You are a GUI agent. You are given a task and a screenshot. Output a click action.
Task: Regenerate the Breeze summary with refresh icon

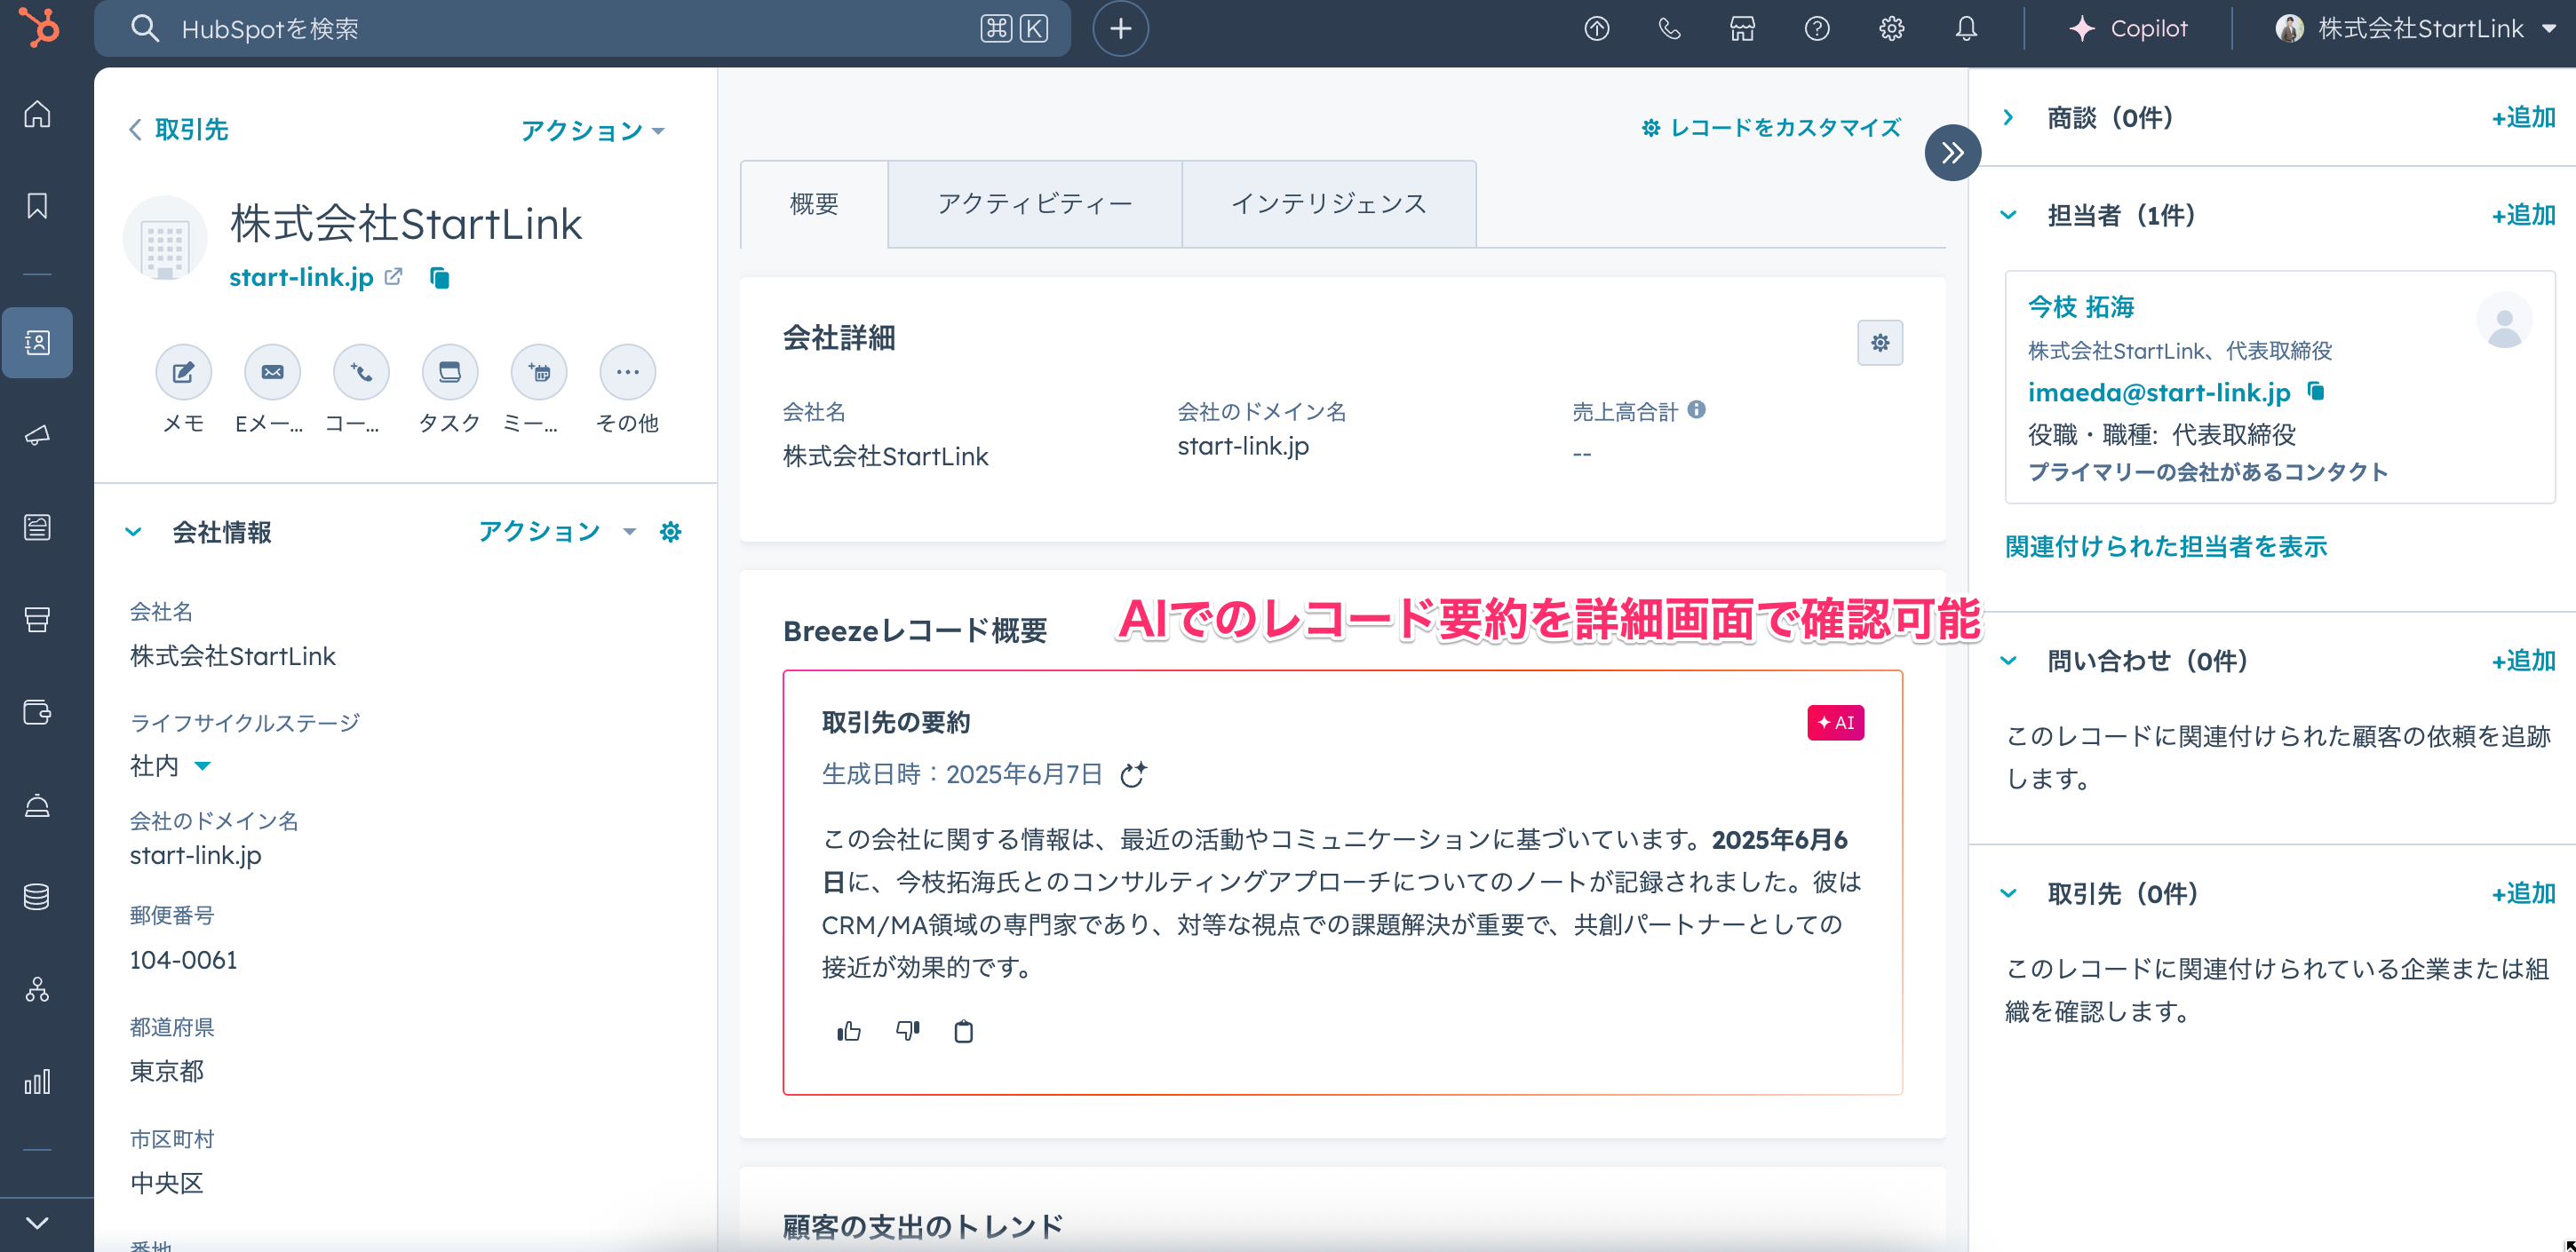click(x=1133, y=775)
